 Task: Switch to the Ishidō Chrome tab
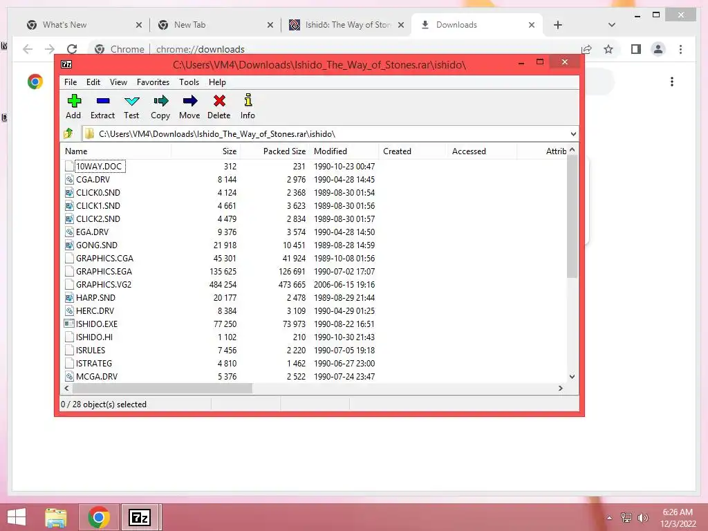(346, 25)
